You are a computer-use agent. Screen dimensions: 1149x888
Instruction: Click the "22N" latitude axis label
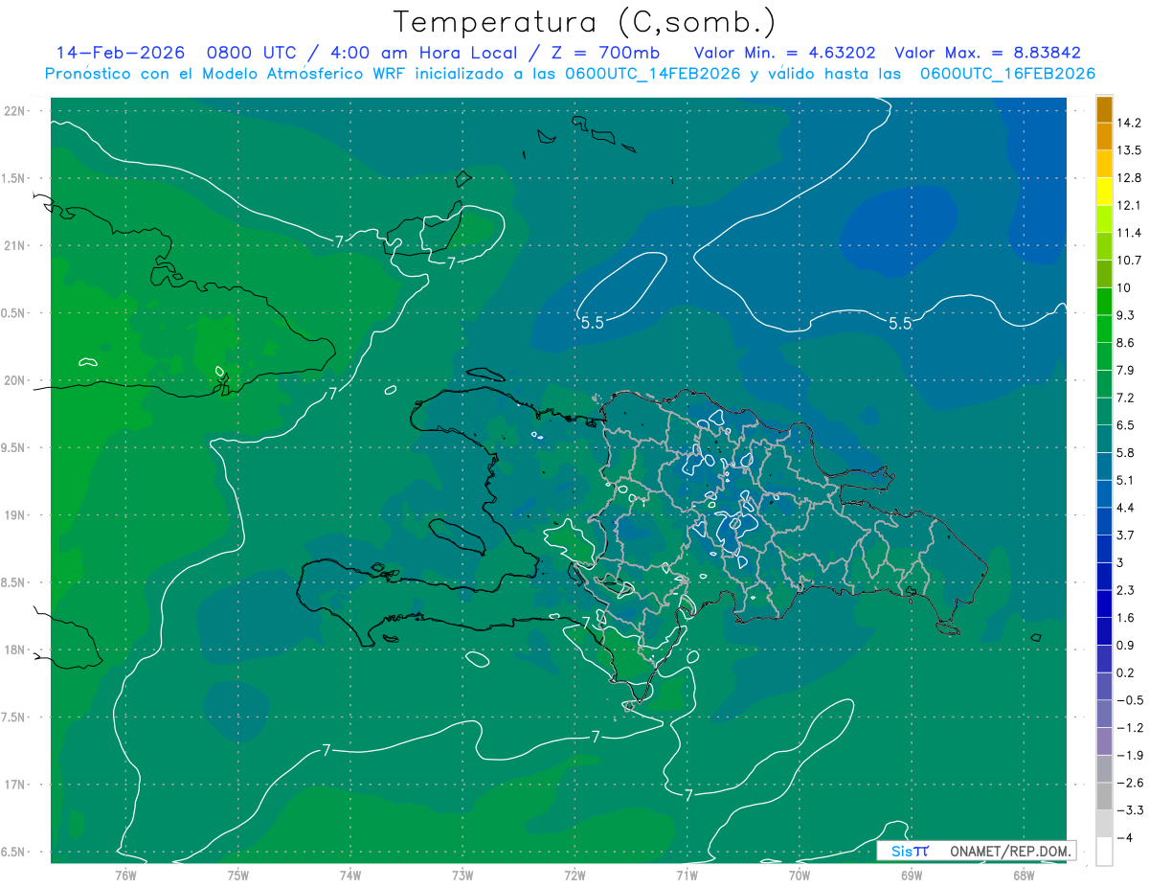point(16,111)
